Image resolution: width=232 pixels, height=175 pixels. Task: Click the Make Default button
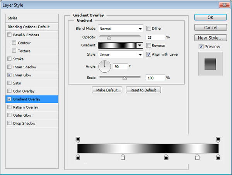107,90
